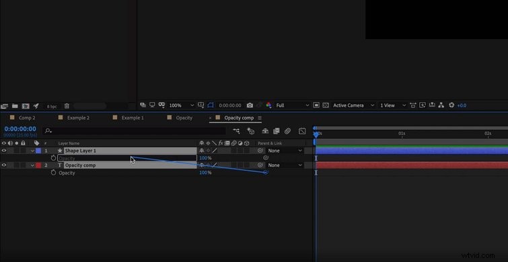Switch to the Comp 2 tab
The width and height of the screenshot is (508, 262).
click(27, 118)
